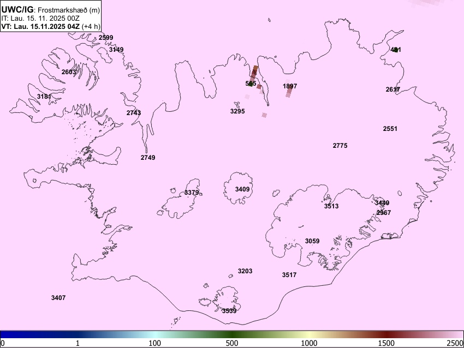Click the map value 1897

290,86
